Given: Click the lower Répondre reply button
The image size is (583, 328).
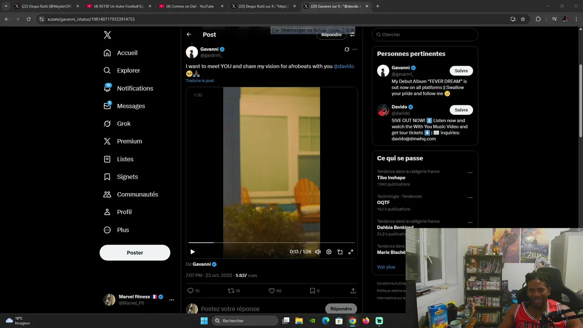Looking at the screenshot, I should 341,309.
